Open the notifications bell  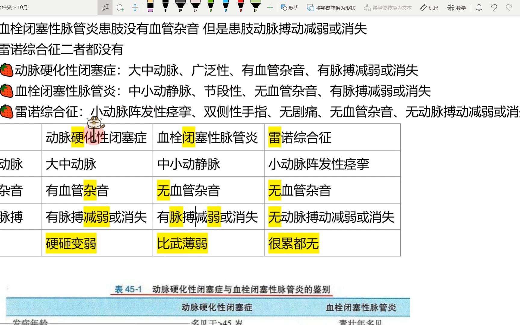coord(478,8)
